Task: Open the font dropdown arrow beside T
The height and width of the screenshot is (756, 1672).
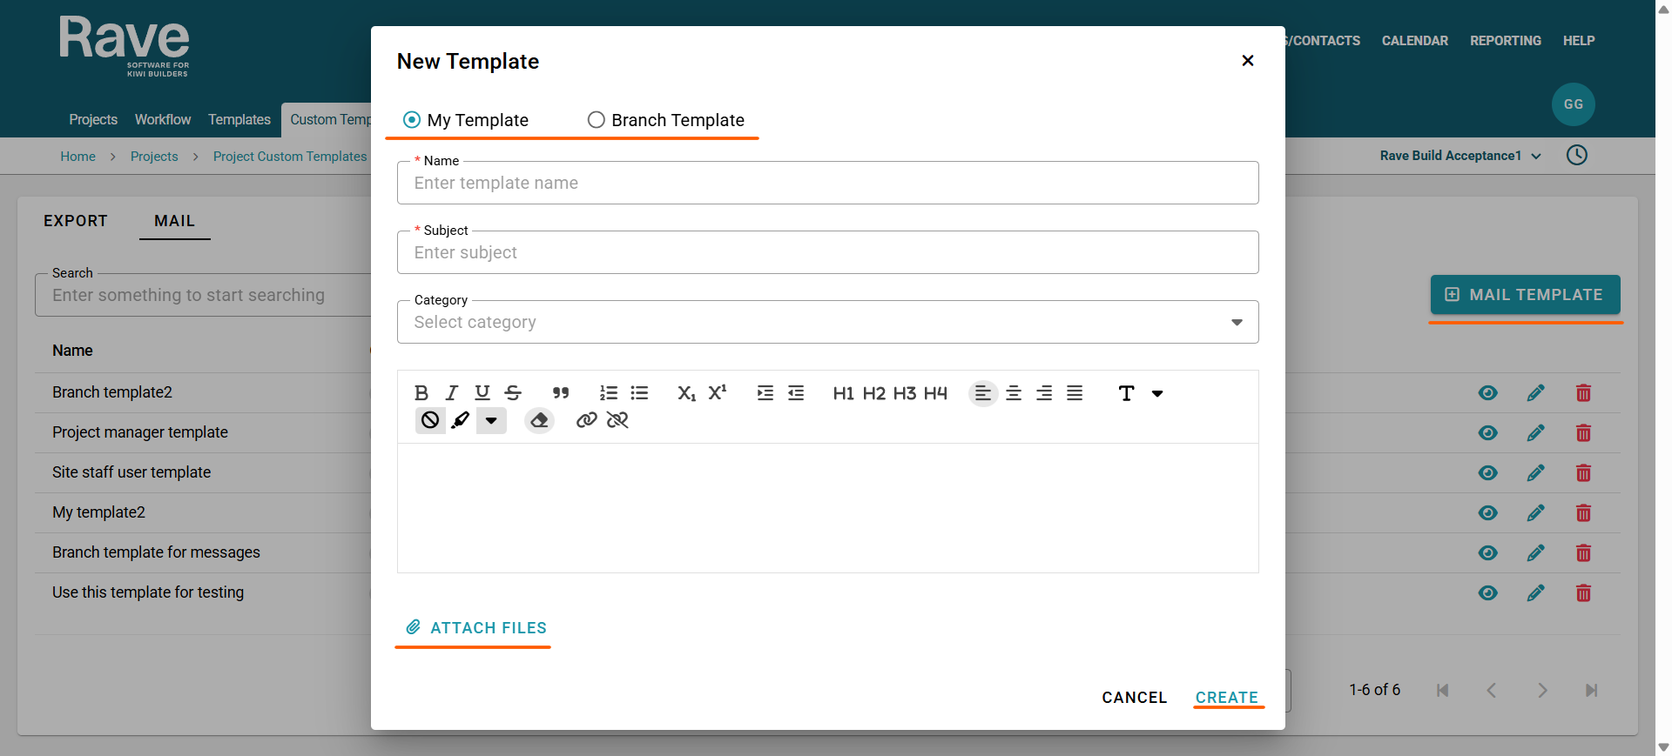Action: 1157,393
